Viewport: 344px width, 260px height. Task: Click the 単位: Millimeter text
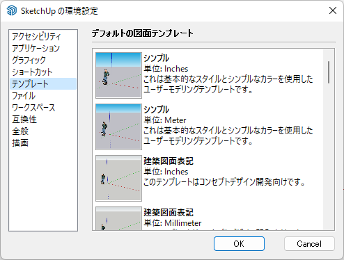point(173,223)
